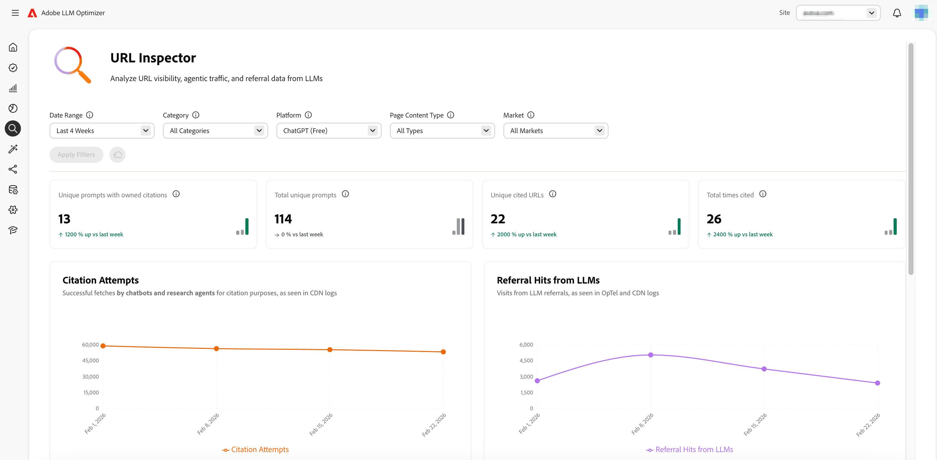This screenshot has height=460, width=937.
Task: Click the Apply Filters button
Action: [76, 155]
